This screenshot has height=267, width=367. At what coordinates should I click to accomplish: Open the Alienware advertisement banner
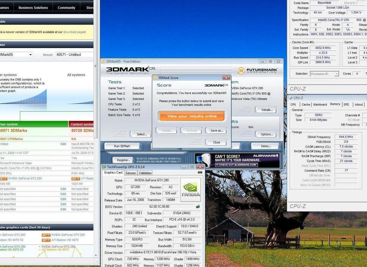pos(237,160)
